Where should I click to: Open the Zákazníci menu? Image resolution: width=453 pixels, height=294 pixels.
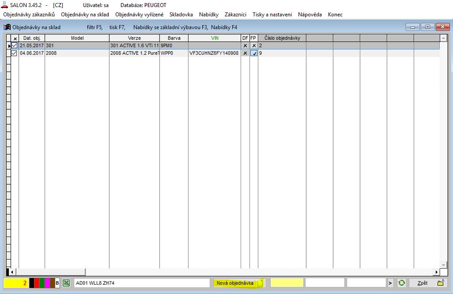[235, 15]
